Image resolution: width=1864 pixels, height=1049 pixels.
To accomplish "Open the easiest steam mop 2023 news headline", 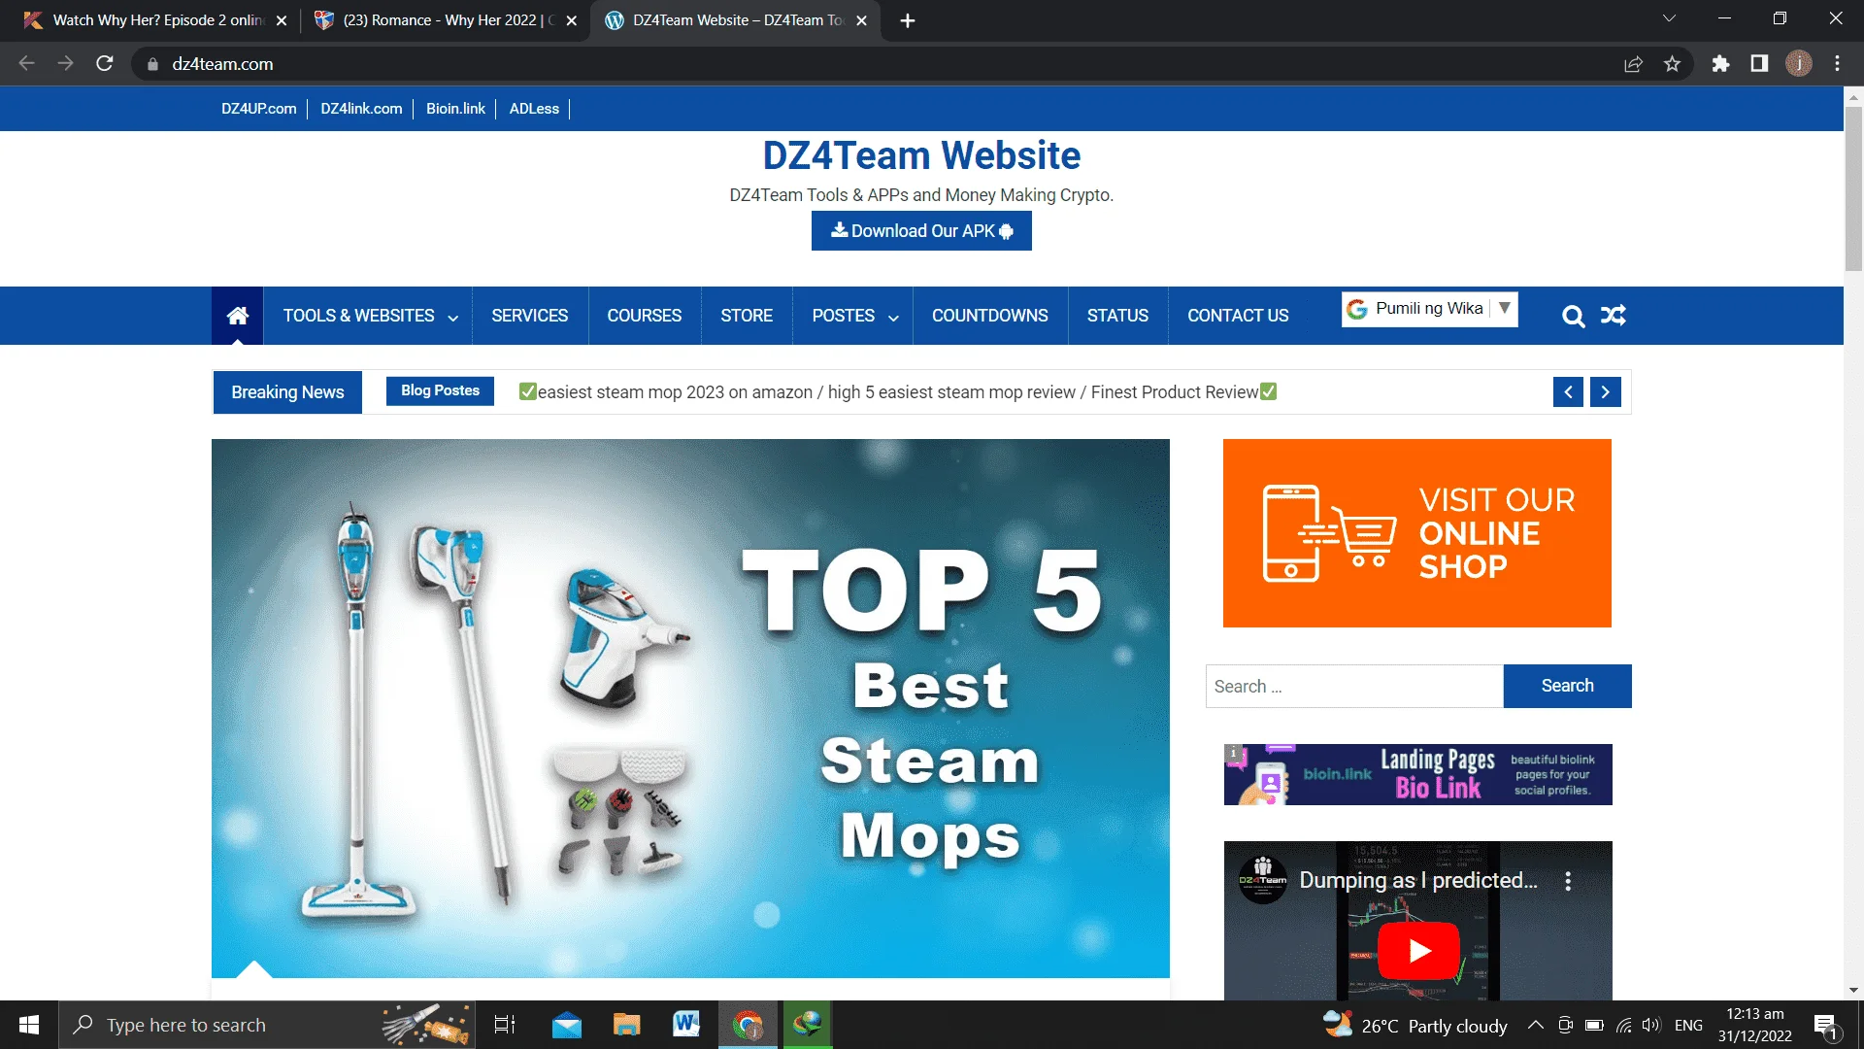I will (x=898, y=392).
